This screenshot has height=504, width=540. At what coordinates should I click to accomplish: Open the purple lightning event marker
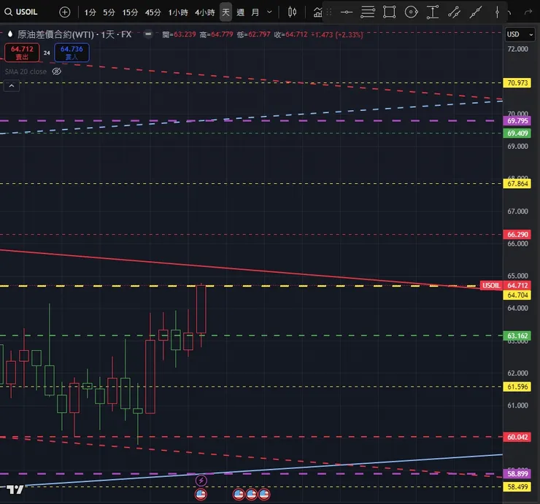coord(201,480)
